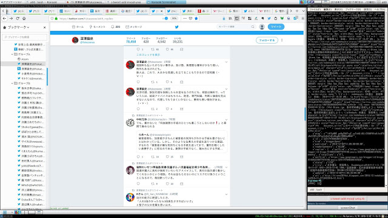Click the bookmark search field

[24, 37]
